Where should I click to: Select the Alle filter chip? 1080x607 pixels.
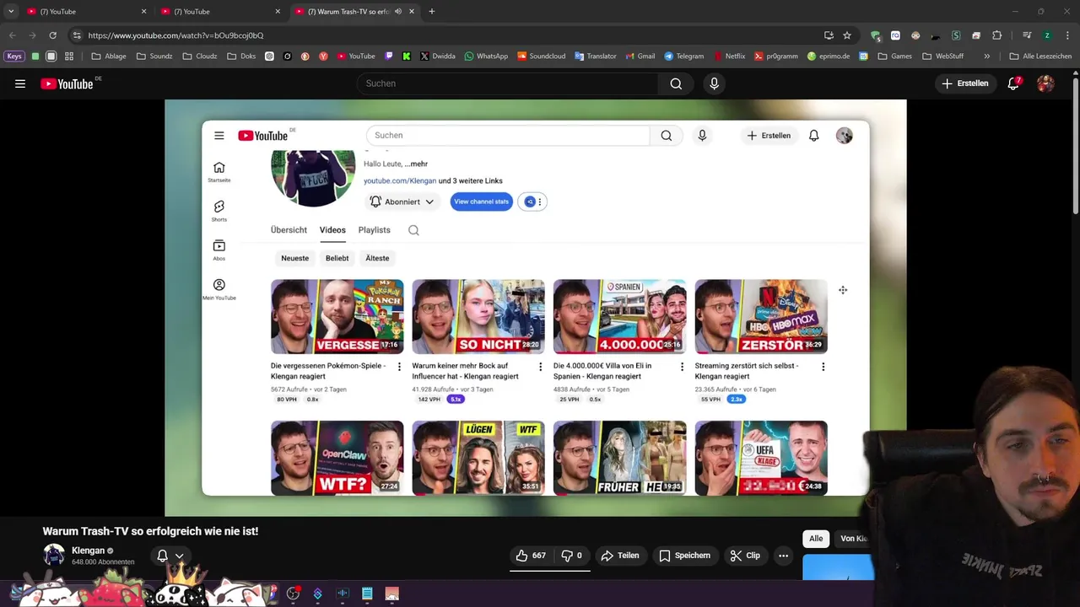pyautogui.click(x=816, y=539)
